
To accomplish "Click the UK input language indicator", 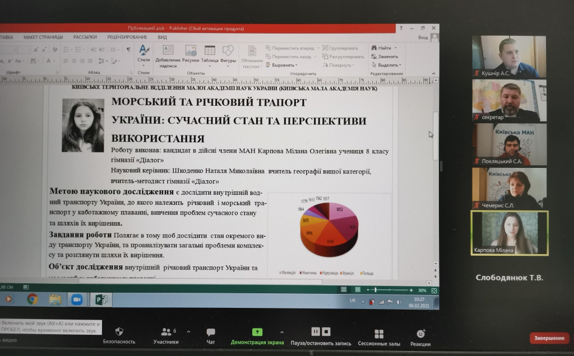I will (x=353, y=301).
